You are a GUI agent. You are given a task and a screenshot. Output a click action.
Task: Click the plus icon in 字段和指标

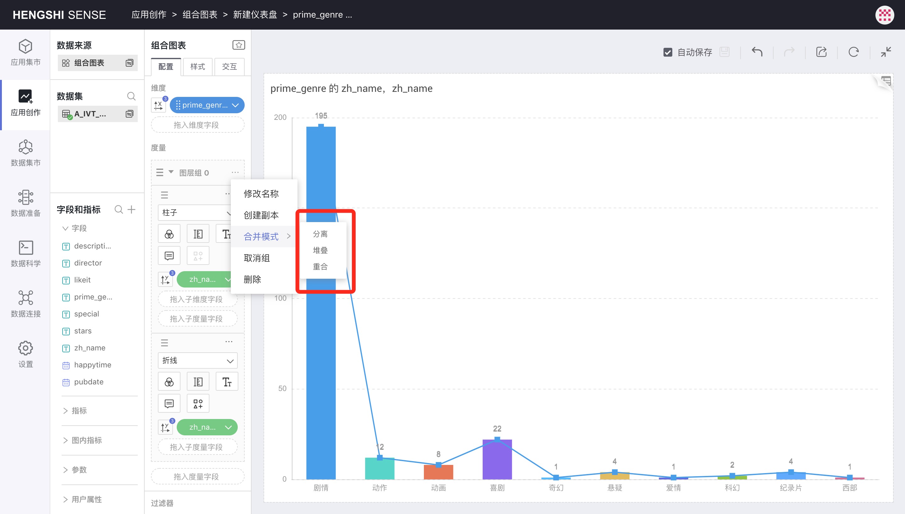[x=132, y=210]
